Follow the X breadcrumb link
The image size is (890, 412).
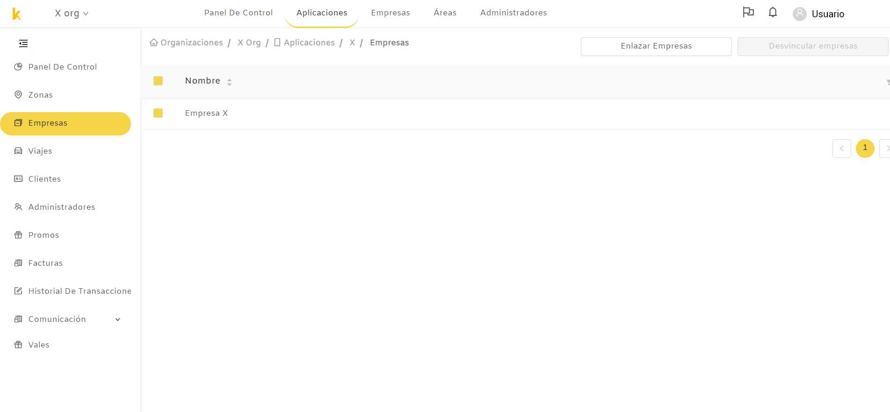coord(352,43)
